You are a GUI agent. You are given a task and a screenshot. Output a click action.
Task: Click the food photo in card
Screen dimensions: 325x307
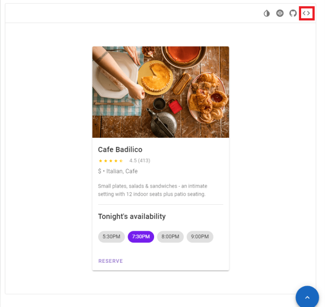[161, 92]
